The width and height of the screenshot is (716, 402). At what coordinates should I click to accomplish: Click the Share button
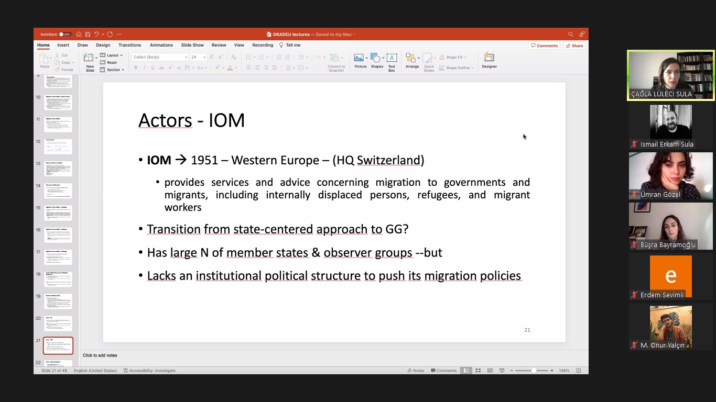tap(574, 46)
